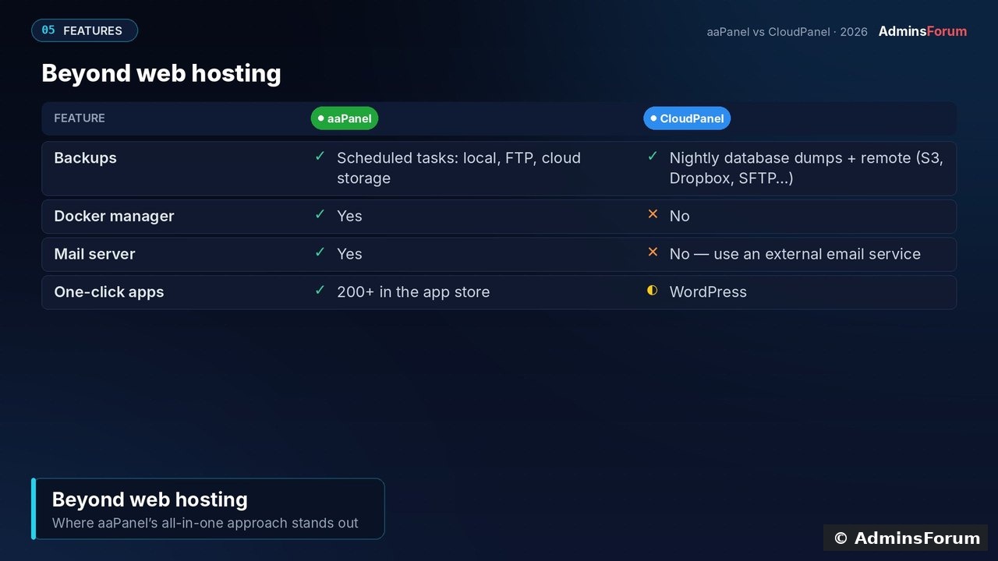Screen dimensions: 998x561
Task: Click the FEATURE column header
Action: 80,118
